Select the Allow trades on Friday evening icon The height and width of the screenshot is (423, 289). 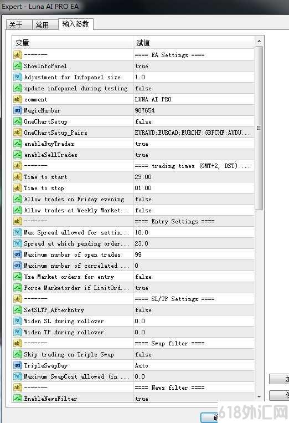click(x=18, y=199)
